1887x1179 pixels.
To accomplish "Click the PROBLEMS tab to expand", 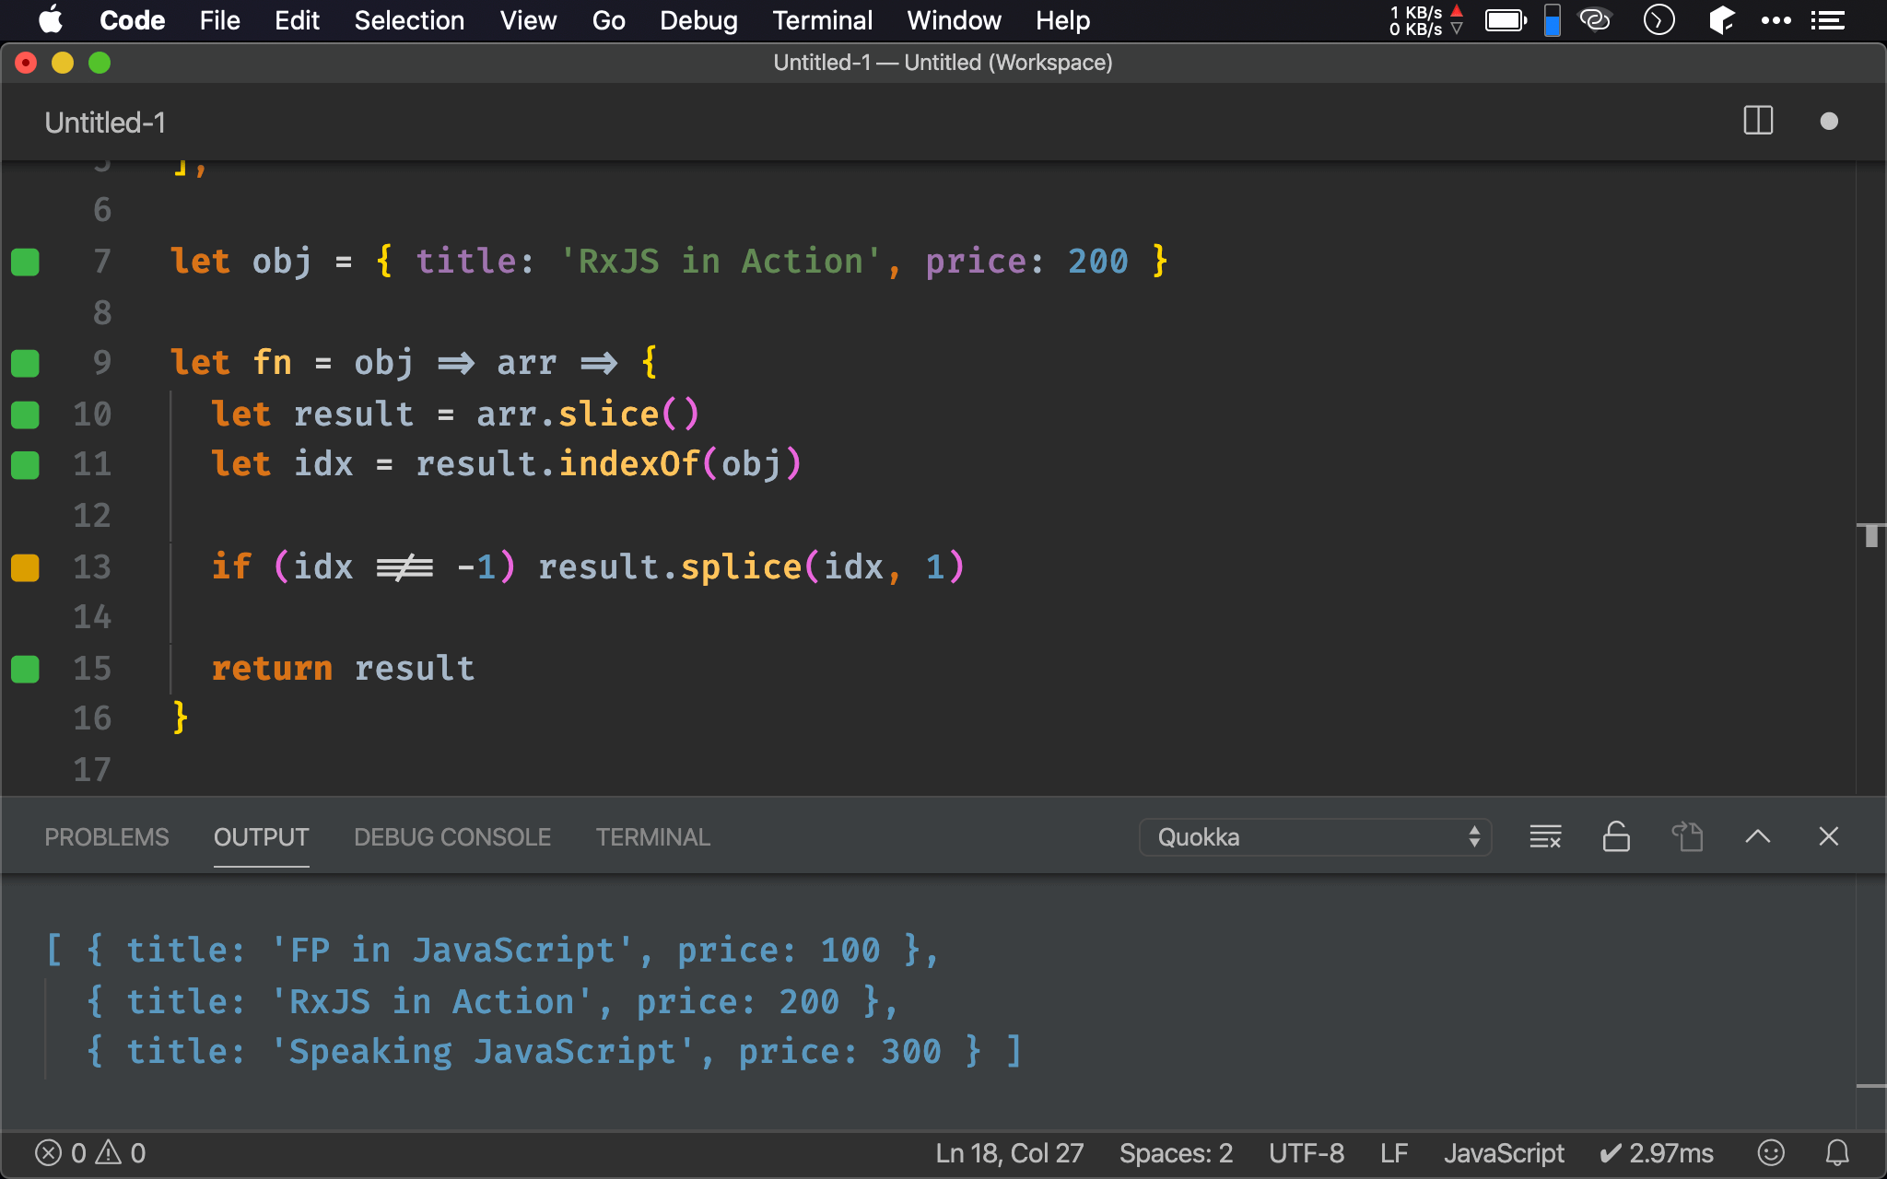I will pos(106,835).
